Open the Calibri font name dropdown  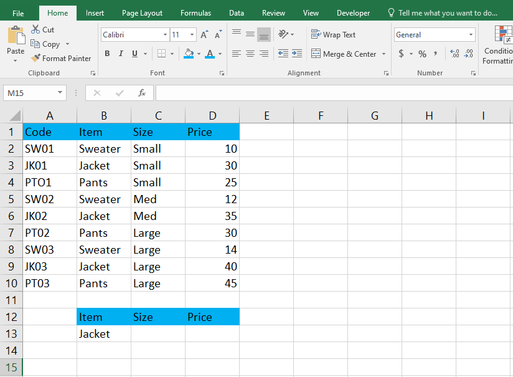point(165,35)
